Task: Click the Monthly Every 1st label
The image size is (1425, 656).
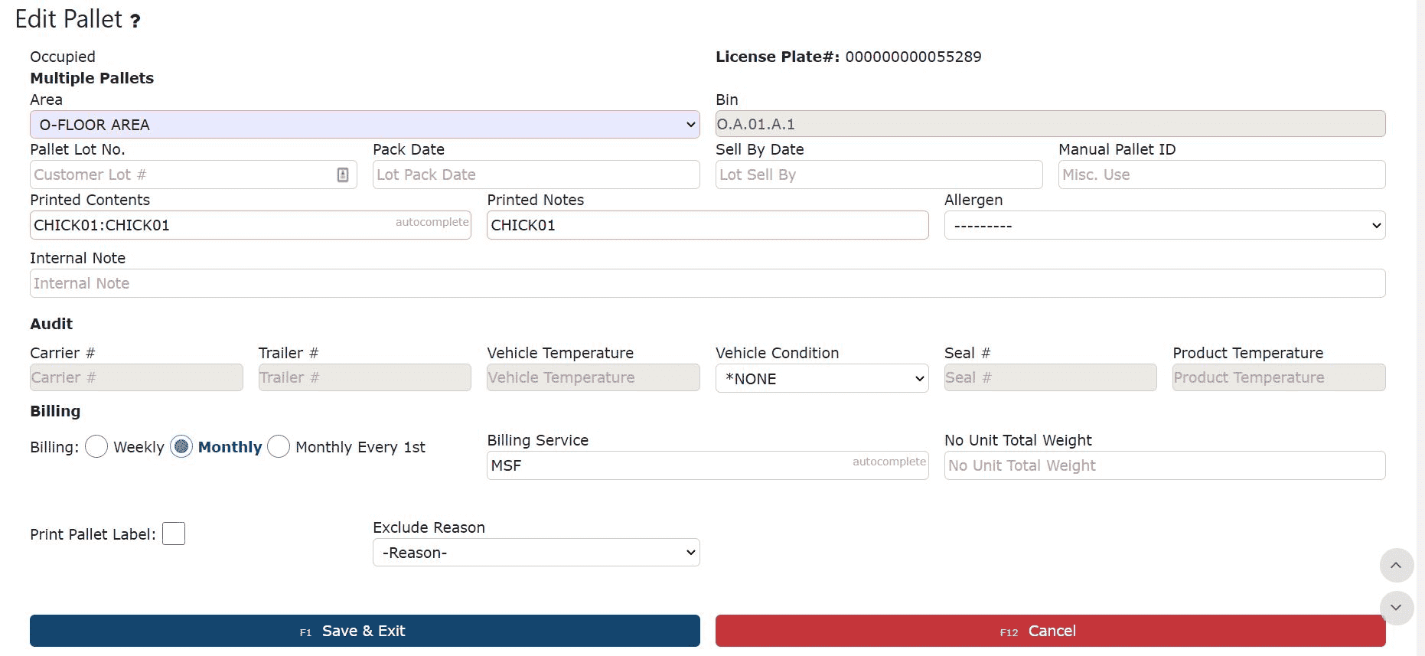Action: click(360, 447)
